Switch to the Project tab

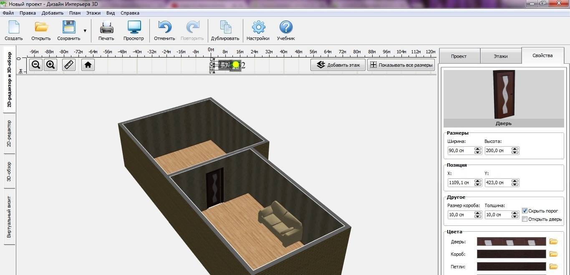click(459, 56)
